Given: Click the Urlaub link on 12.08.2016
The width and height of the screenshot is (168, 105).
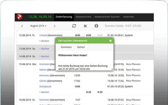Looking at the screenshot, I should click(x=43, y=35).
